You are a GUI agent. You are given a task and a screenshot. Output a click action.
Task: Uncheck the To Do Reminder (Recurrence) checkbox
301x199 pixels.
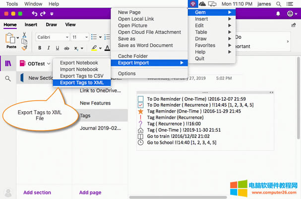click(140, 105)
